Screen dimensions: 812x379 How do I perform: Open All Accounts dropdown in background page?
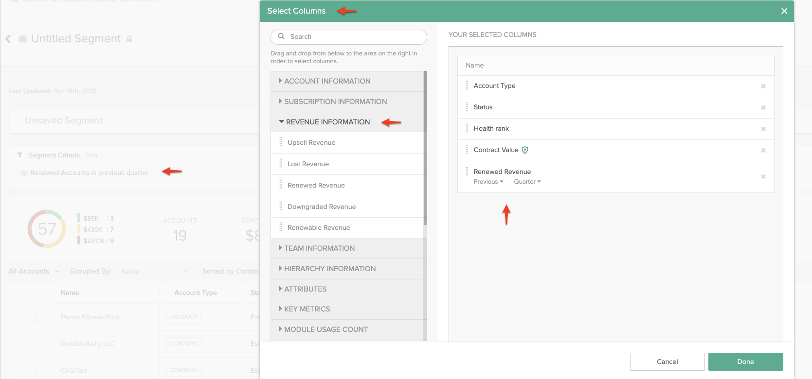(34, 271)
